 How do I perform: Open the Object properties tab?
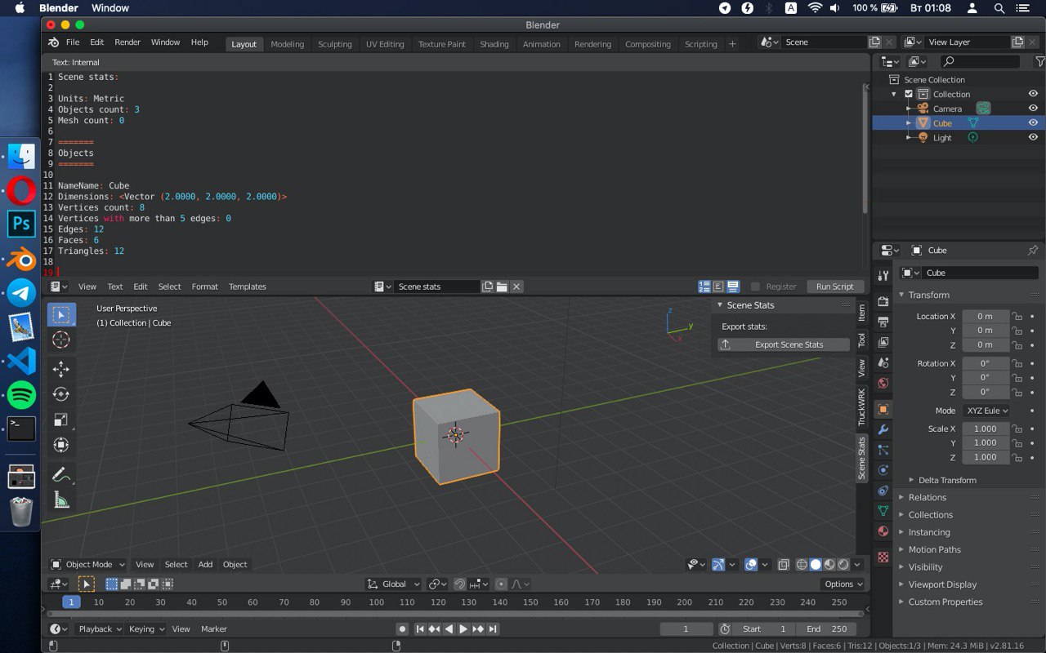click(x=883, y=409)
